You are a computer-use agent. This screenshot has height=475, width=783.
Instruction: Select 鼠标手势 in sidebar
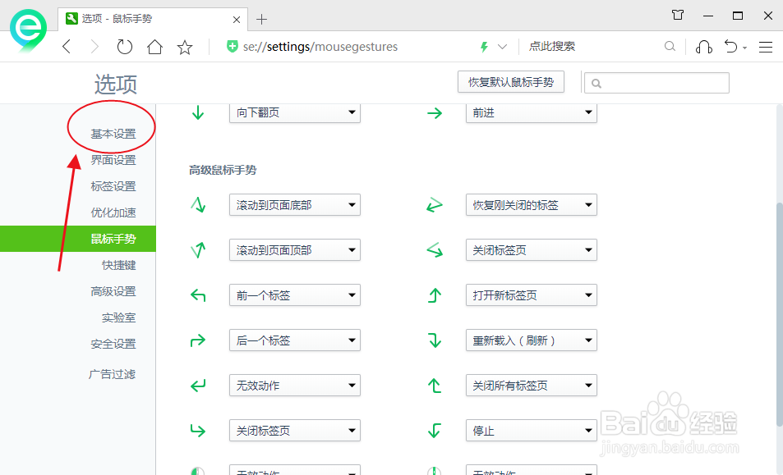click(78, 239)
